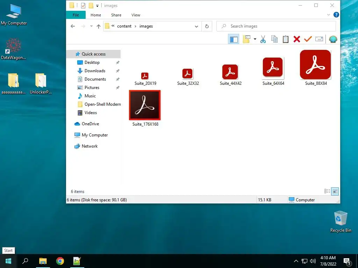
Task: Switch to details view in status bar
Action: 327,191
